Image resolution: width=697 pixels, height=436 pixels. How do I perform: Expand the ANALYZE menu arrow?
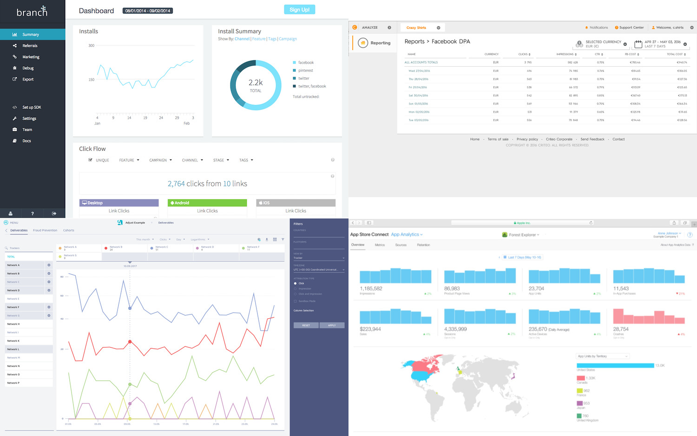[x=389, y=27]
